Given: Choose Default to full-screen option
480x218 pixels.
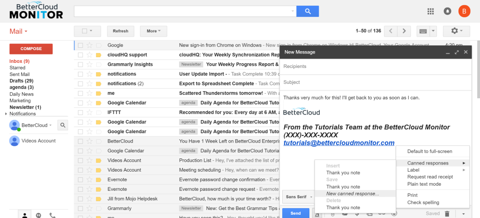Looking at the screenshot, I should [x=432, y=151].
